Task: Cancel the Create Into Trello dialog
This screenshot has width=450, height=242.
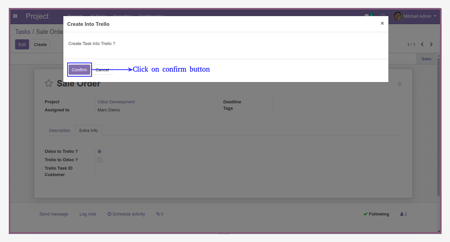Action: (102, 70)
